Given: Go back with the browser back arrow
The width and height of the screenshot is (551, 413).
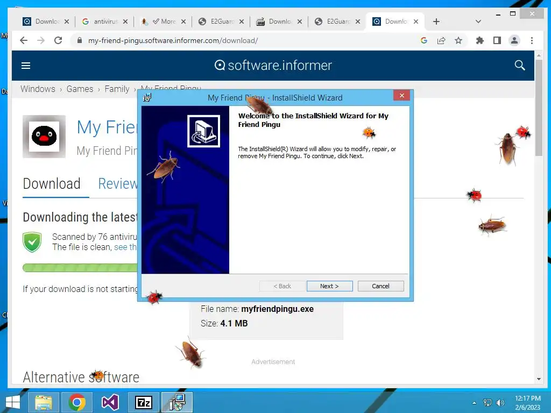Looking at the screenshot, I should (x=24, y=40).
